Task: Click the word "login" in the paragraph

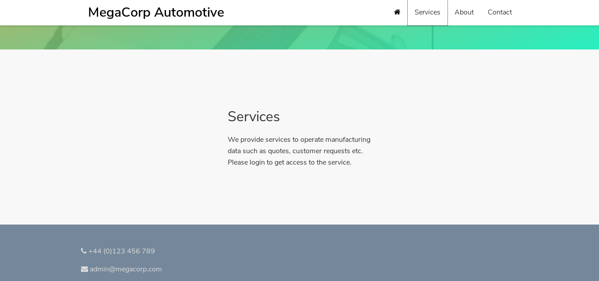Action: (257, 162)
